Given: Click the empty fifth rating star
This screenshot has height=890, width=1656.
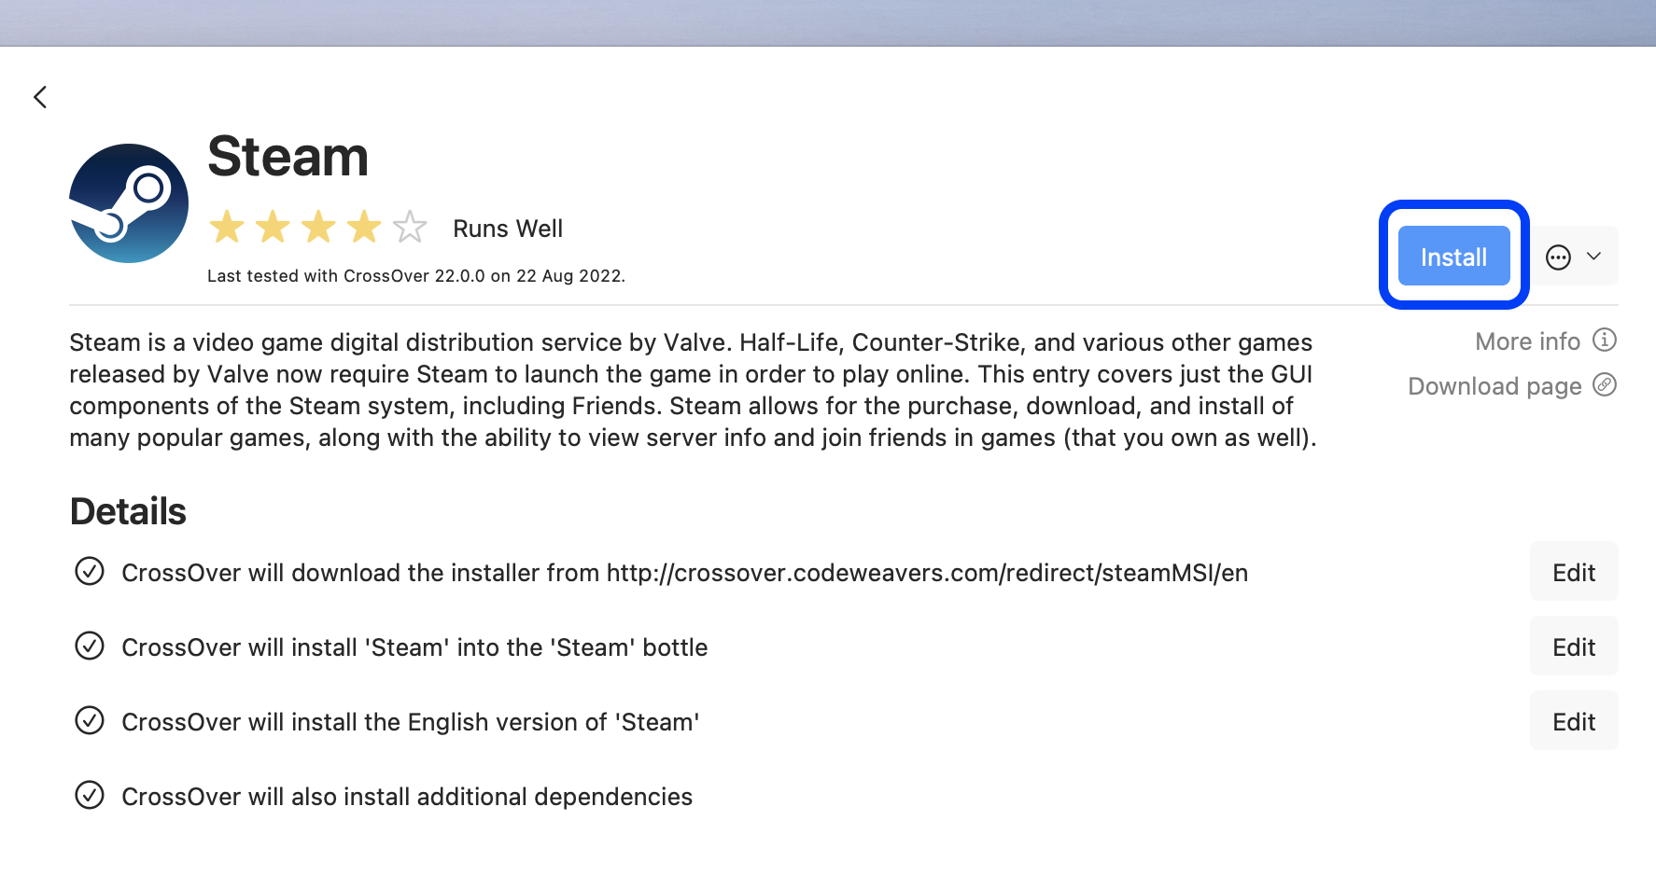Looking at the screenshot, I should coord(410,227).
